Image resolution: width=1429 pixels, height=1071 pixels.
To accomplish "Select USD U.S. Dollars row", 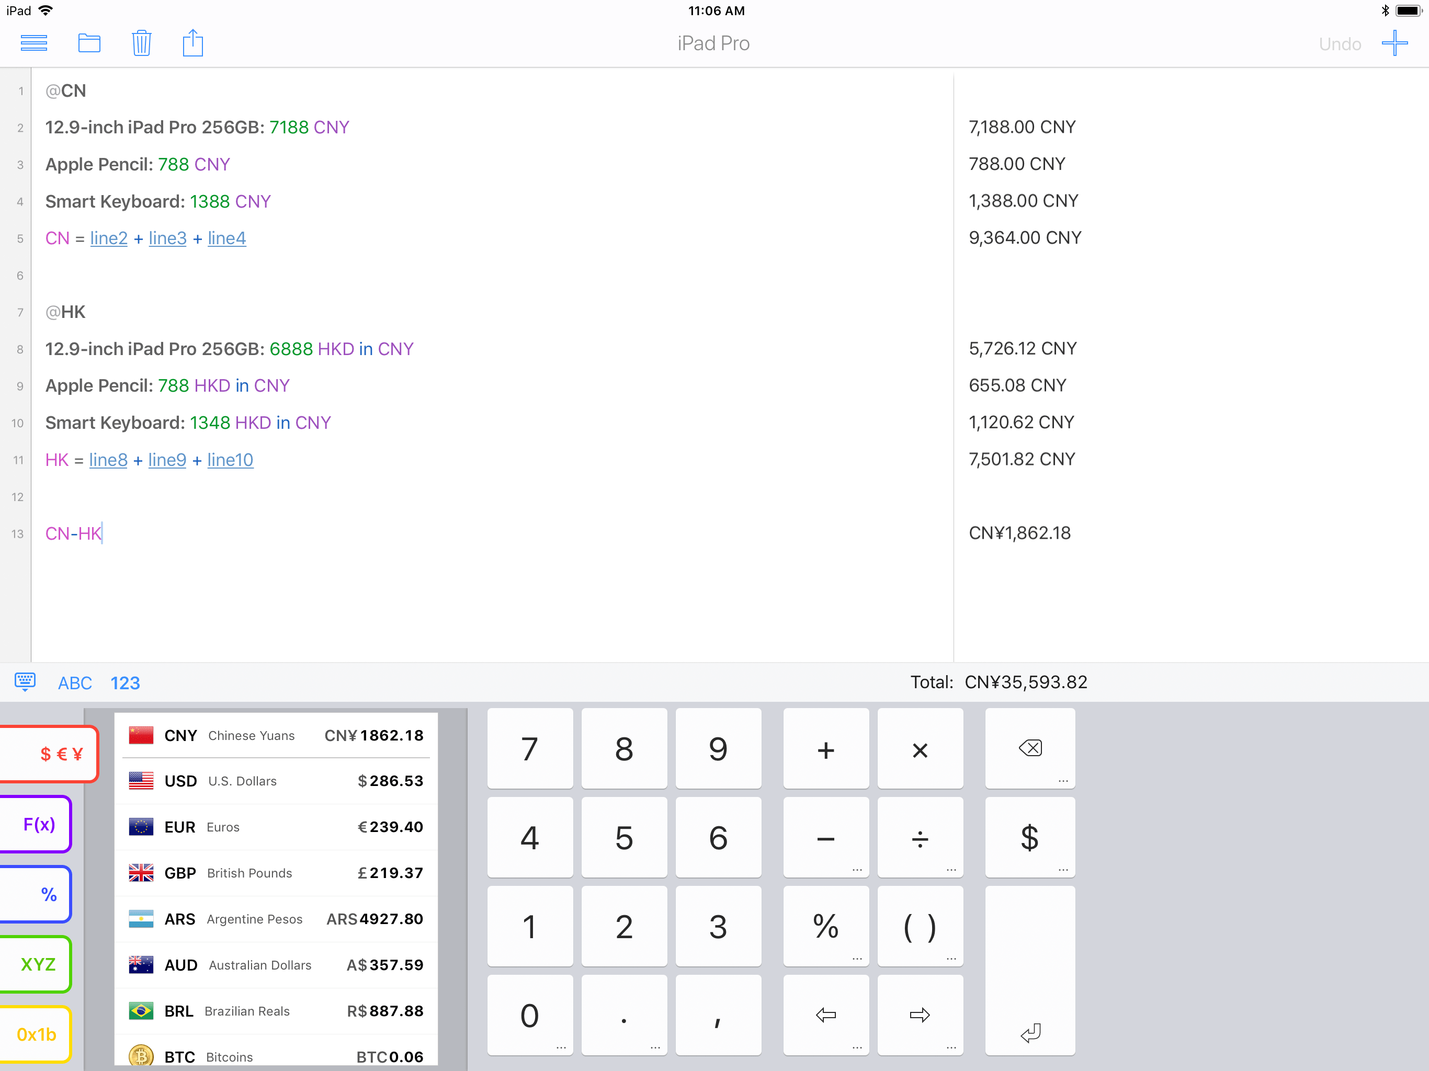I will pyautogui.click(x=276, y=781).
